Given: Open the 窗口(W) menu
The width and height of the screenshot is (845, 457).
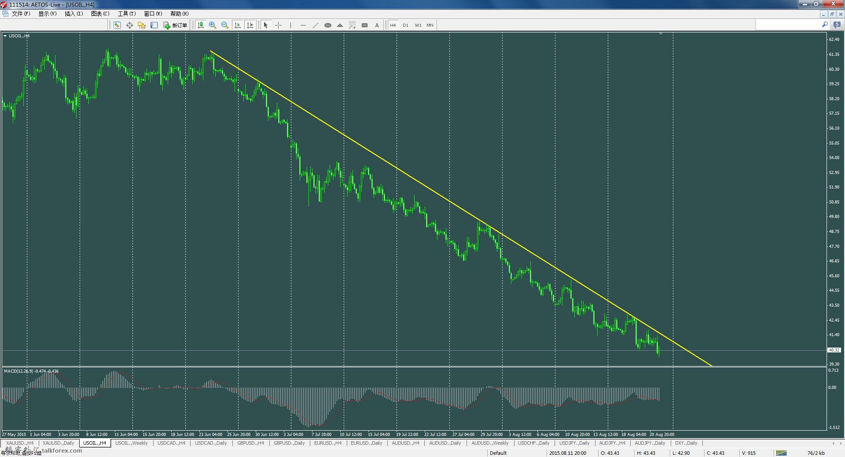Looking at the screenshot, I should coord(153,14).
